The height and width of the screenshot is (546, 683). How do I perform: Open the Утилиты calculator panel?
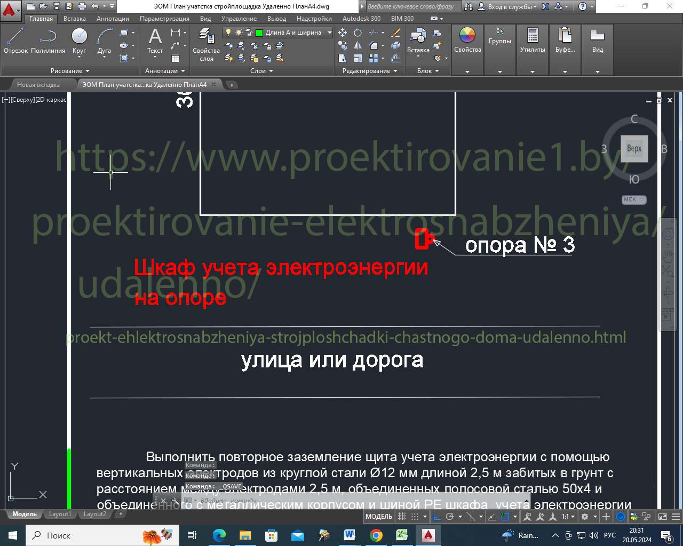pos(532,41)
